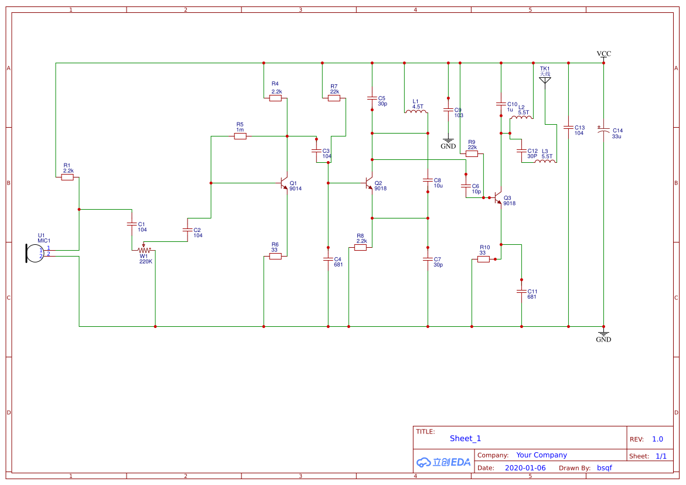This screenshot has height=485, width=686.
Task: Select capacitor C3 104
Action: click(x=316, y=151)
